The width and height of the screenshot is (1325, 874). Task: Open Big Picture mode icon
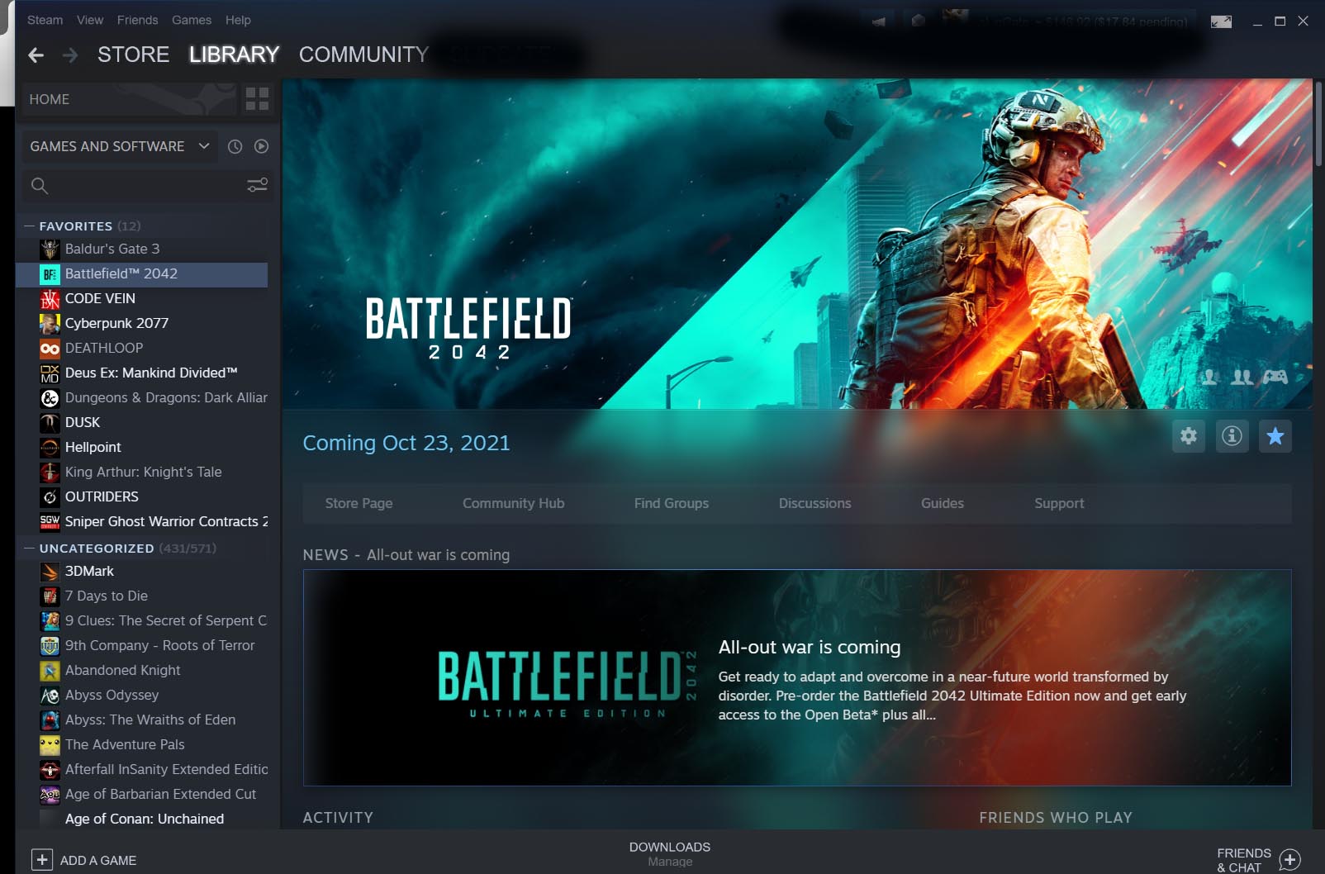[1221, 21]
